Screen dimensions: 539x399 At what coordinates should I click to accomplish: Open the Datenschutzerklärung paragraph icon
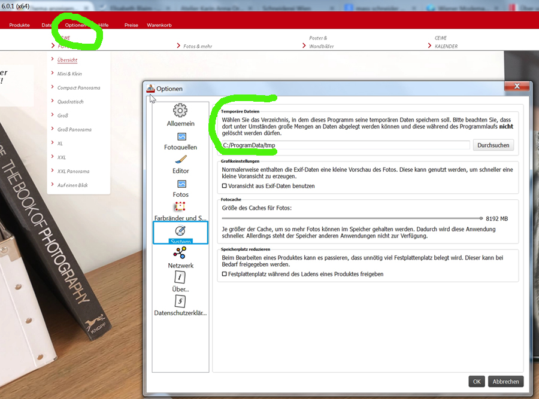tap(180, 301)
